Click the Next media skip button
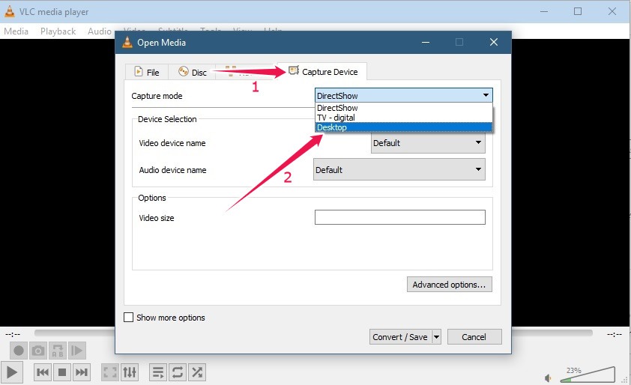This screenshot has width=631, height=385. (x=81, y=372)
